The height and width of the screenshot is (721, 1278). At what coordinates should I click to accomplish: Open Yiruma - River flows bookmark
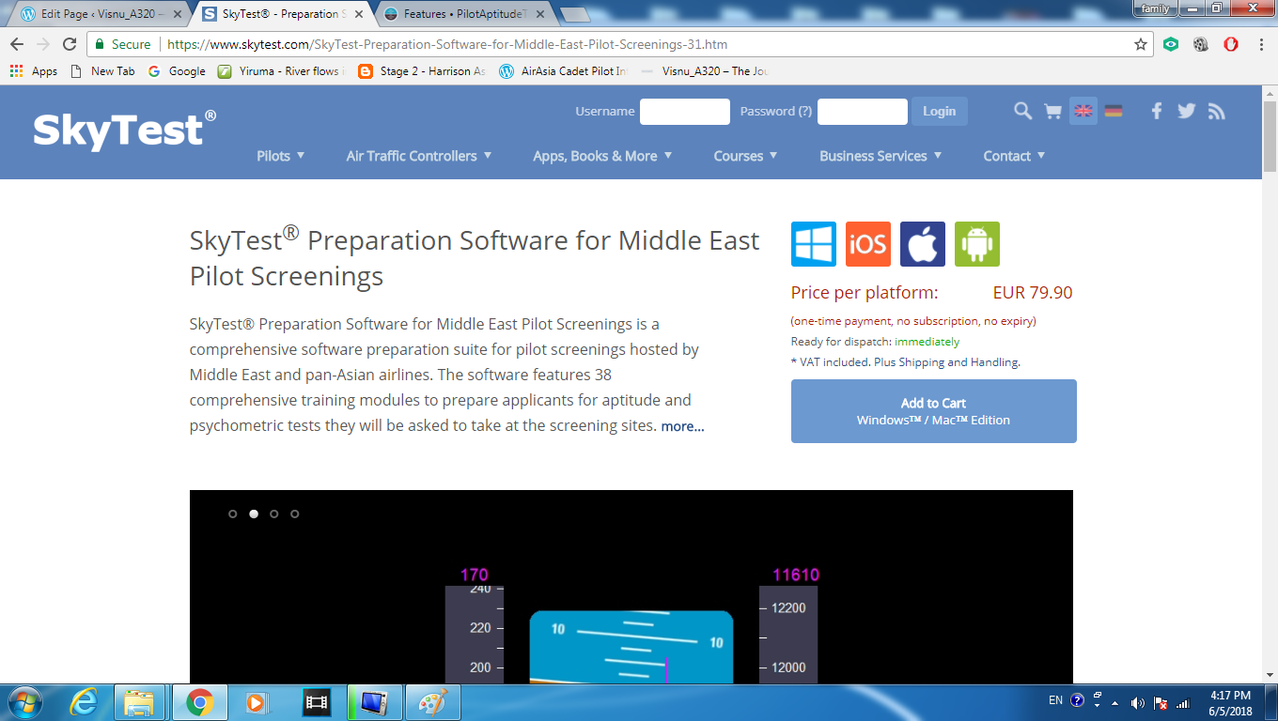pos(282,71)
